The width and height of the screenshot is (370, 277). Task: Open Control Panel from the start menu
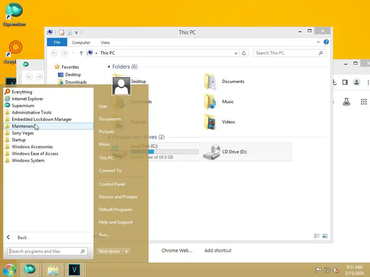click(x=112, y=184)
